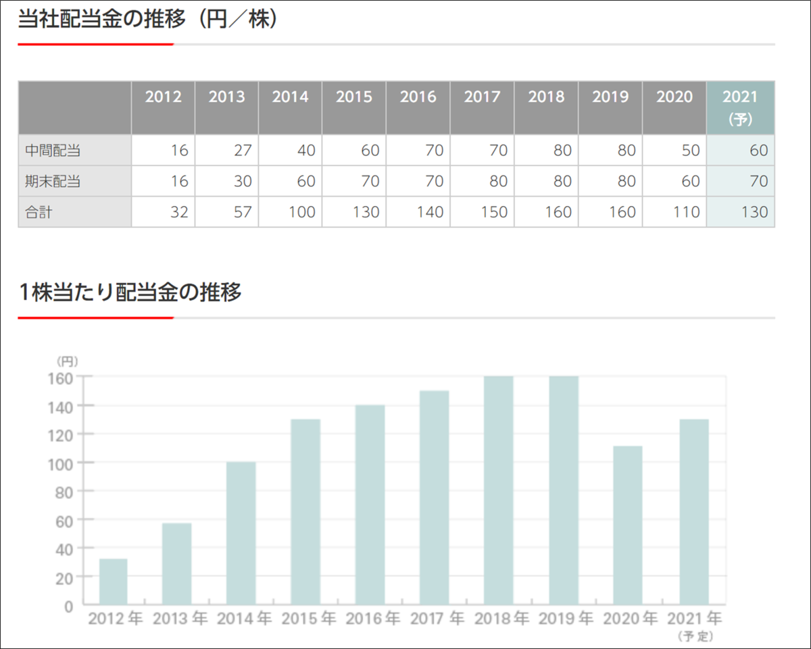This screenshot has width=811, height=649.
Task: Click the 合計 row label
Action: coord(74,212)
